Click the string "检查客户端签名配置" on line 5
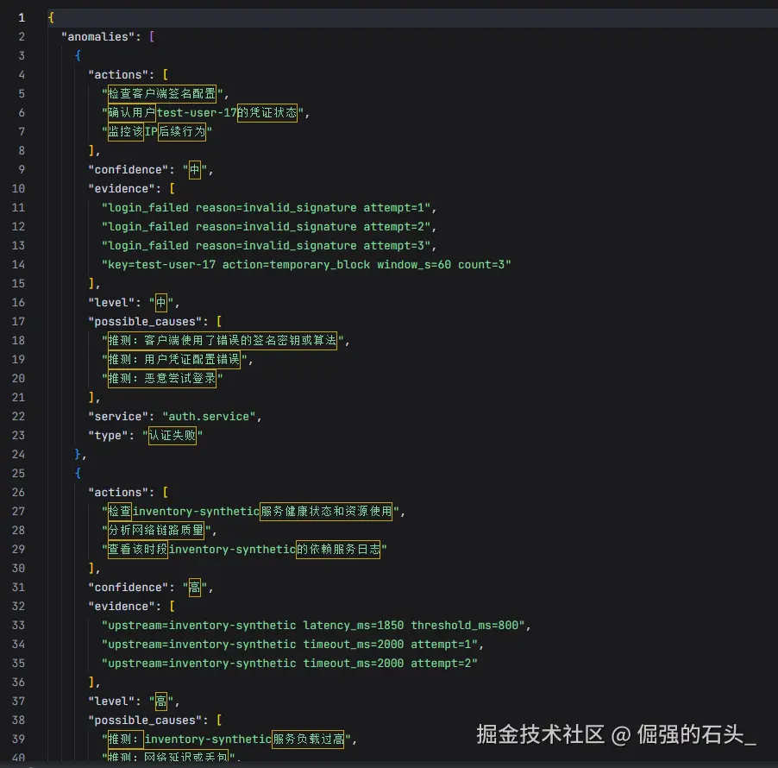 (x=162, y=94)
